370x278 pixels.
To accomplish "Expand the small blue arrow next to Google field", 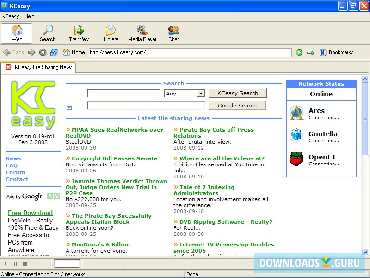I will coord(69,108).
